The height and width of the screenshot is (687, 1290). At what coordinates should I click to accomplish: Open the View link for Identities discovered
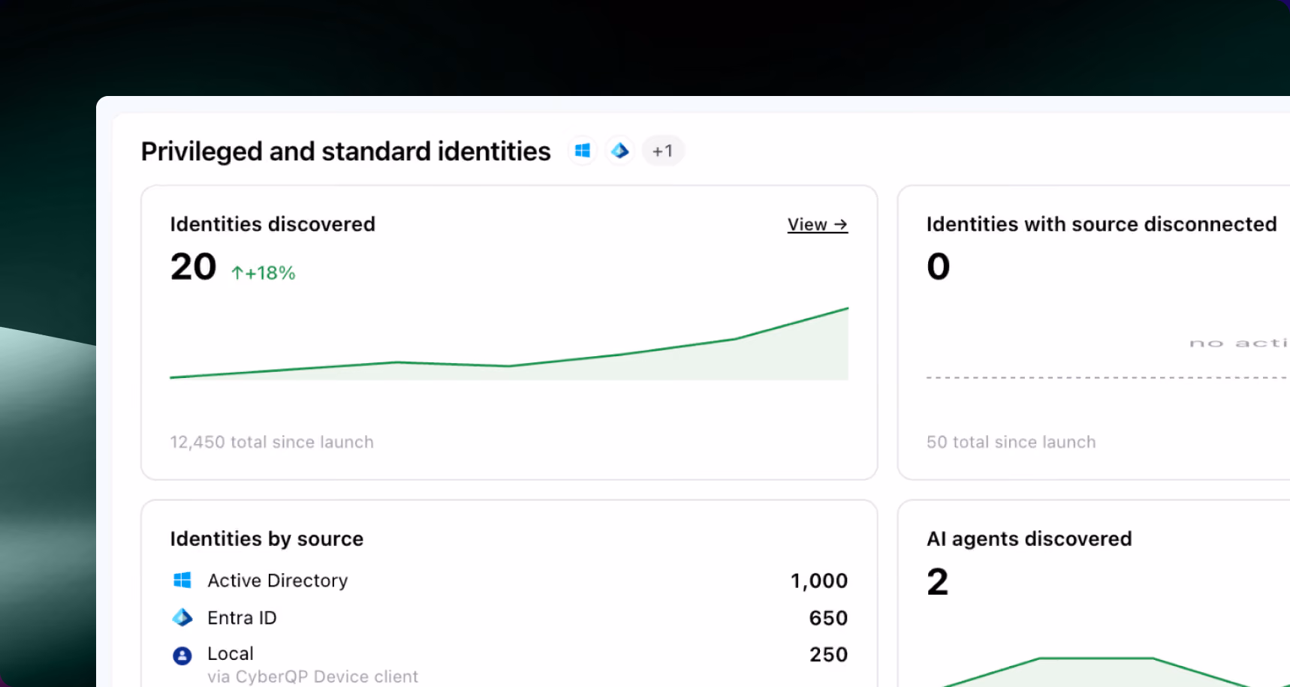coord(818,224)
